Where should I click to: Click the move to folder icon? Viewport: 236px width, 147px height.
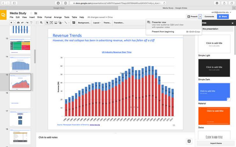[36, 13]
